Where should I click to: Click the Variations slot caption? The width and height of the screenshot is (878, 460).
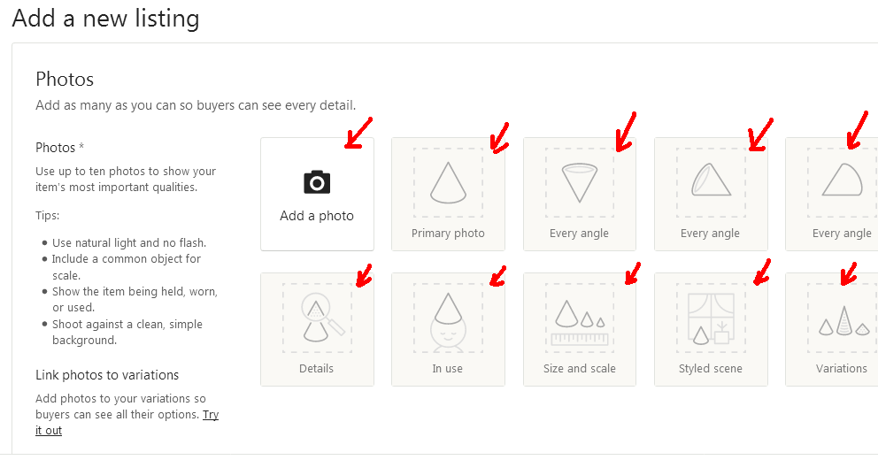pyautogui.click(x=842, y=368)
